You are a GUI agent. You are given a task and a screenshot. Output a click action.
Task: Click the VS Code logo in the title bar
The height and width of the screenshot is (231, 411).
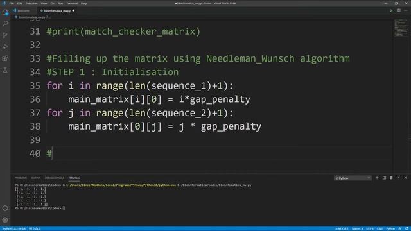(4, 3)
